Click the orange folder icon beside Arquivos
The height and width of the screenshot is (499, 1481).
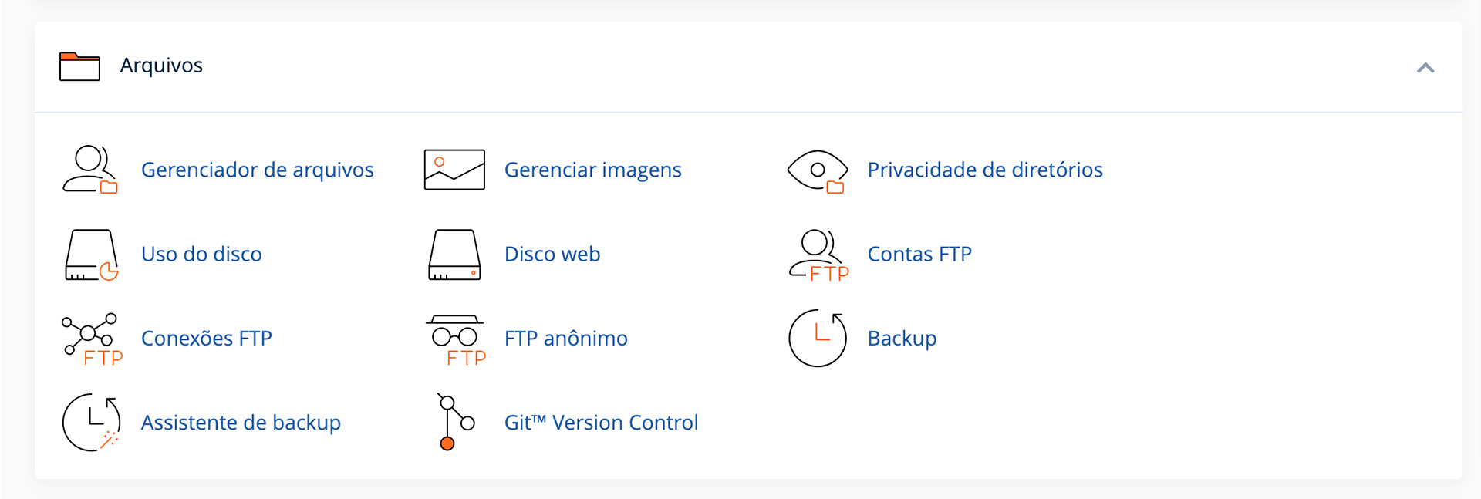[79, 66]
